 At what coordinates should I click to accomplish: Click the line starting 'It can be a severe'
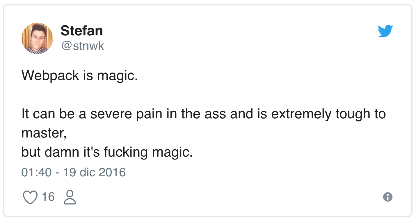click(204, 114)
